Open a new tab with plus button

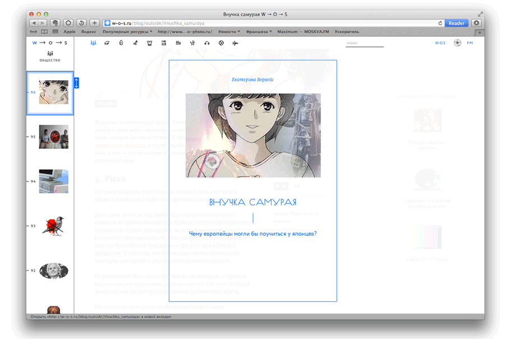point(480,33)
